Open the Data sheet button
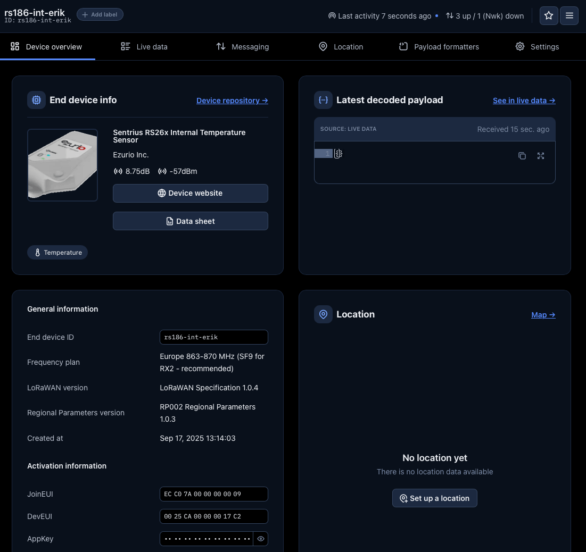 coord(190,221)
